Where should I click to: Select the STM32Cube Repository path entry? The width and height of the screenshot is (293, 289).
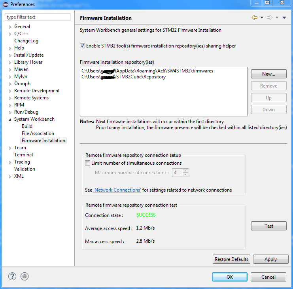[x=123, y=77]
